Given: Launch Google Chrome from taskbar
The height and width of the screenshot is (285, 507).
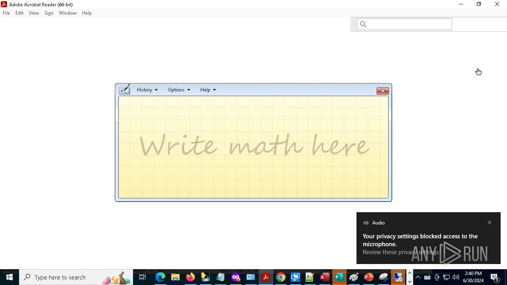Looking at the screenshot, I should 280,277.
